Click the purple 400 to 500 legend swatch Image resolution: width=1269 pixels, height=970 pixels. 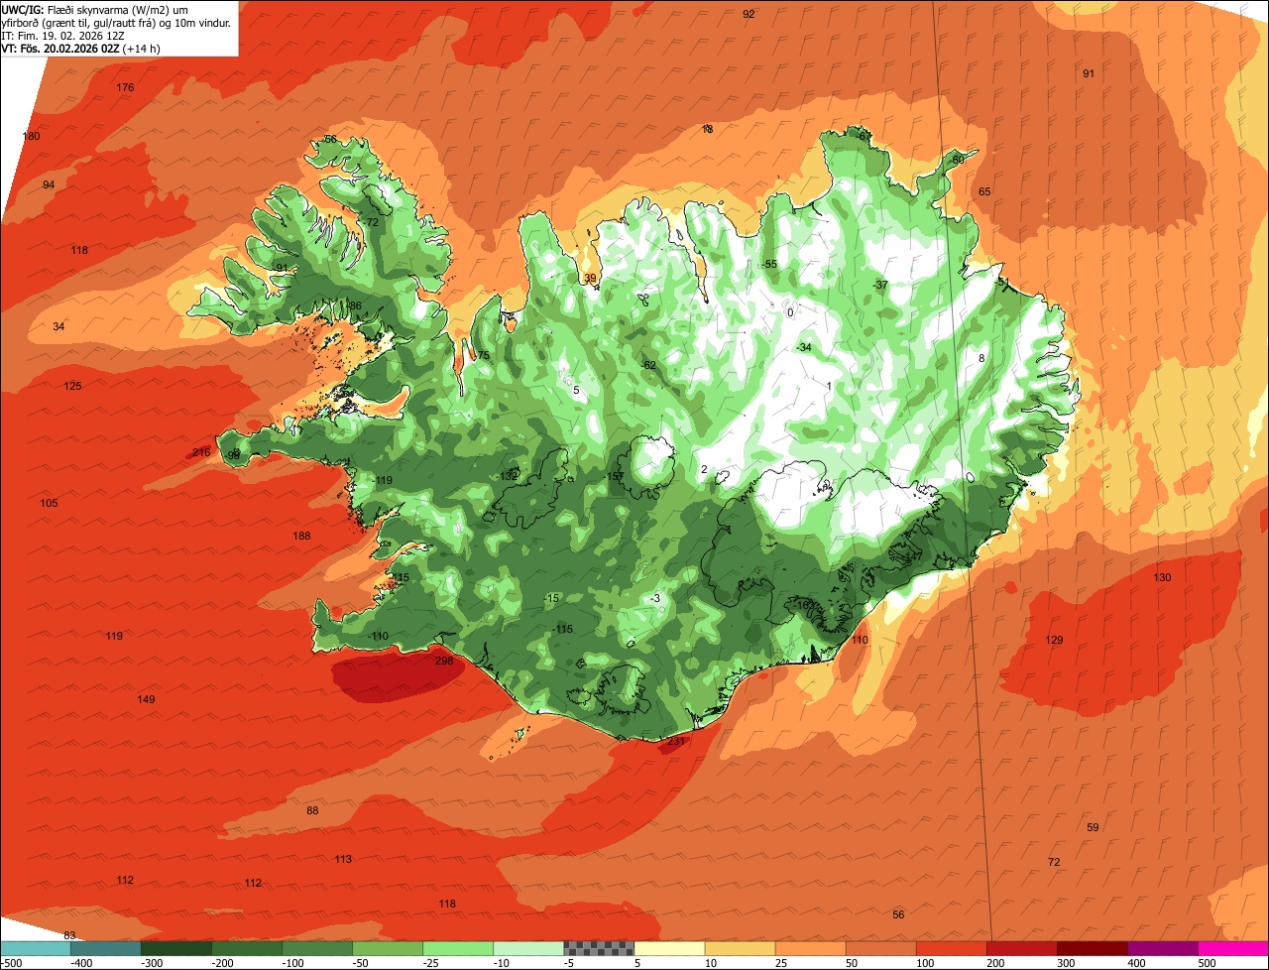1161,948
